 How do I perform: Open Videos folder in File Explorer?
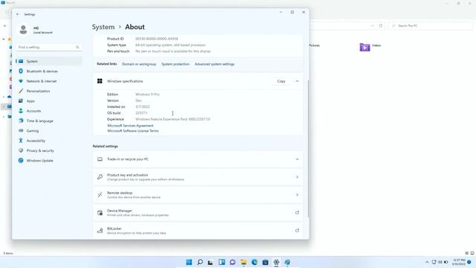click(370, 47)
